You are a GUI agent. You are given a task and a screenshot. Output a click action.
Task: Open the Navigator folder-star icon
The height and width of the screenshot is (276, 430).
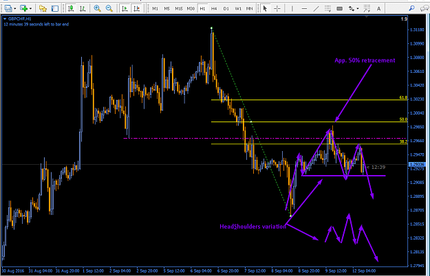(43, 8)
